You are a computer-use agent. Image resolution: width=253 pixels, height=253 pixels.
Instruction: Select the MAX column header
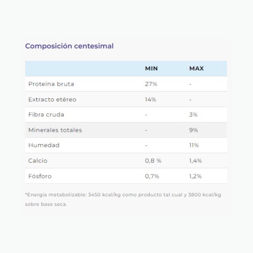click(x=196, y=68)
